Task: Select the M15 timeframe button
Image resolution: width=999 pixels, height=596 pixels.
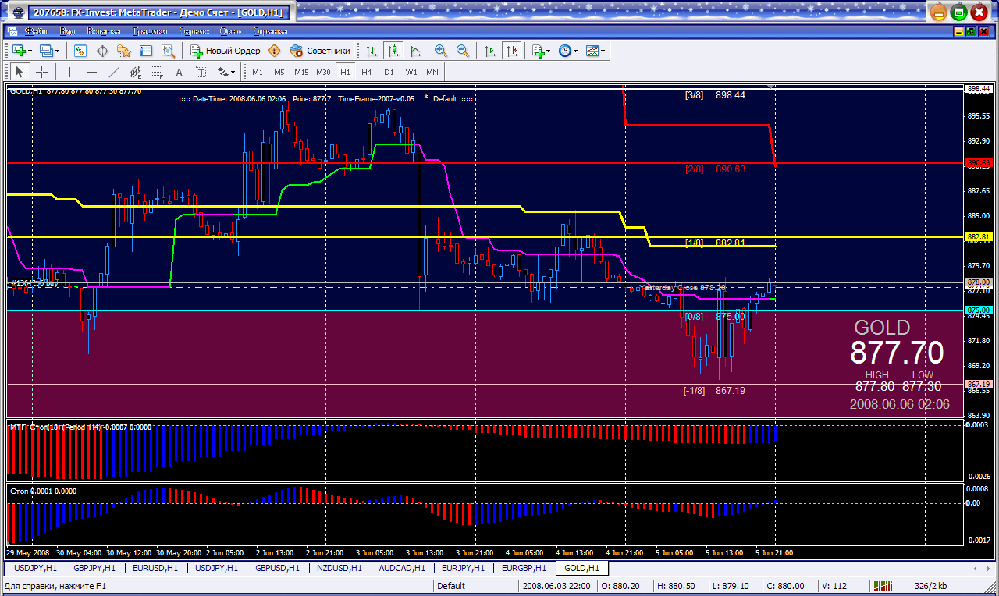Action: tap(301, 72)
